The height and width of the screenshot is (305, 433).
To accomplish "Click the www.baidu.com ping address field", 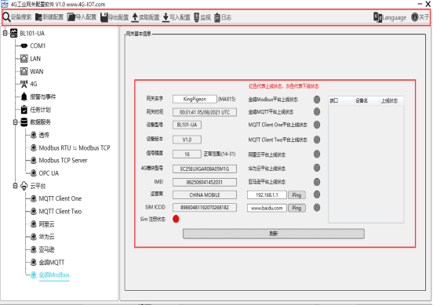I will coord(267,208).
